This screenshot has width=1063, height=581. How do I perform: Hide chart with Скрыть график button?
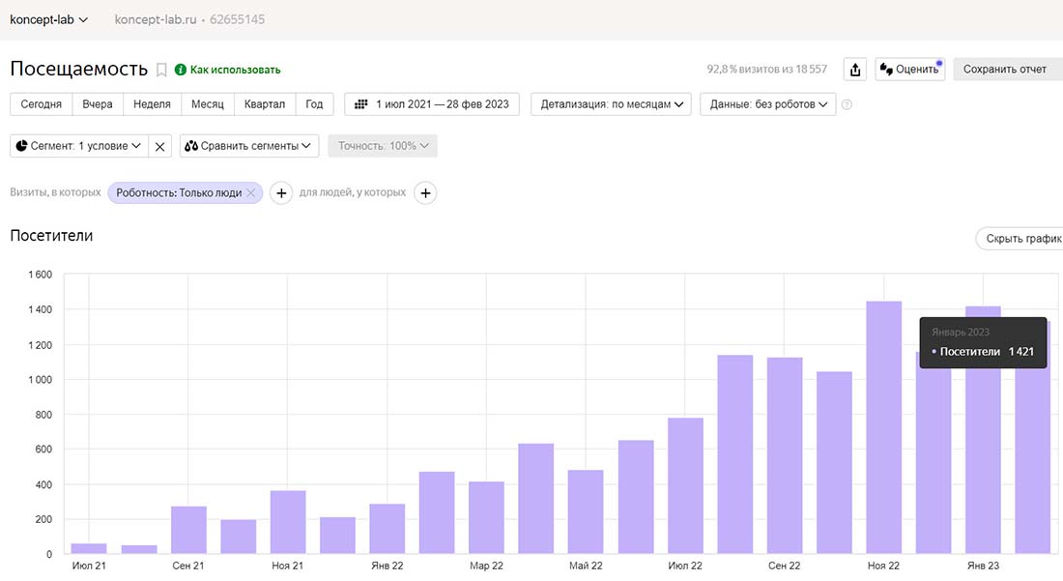click(1020, 238)
